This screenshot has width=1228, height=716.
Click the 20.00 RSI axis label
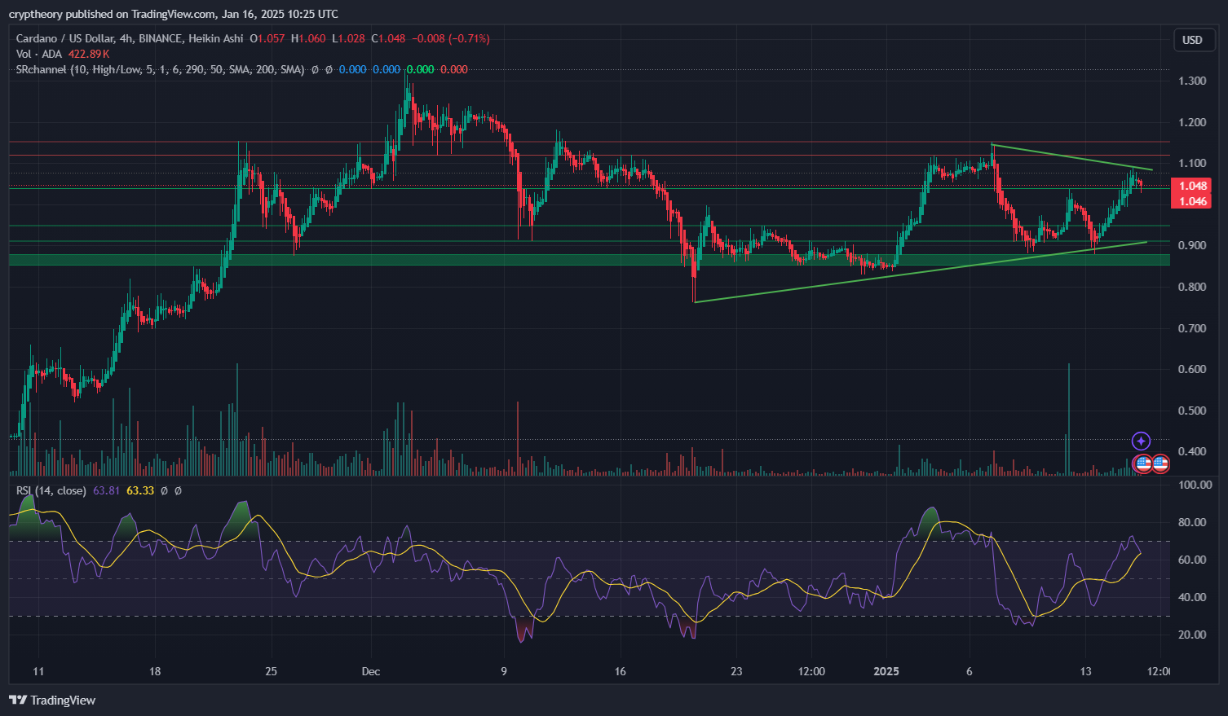click(x=1193, y=635)
